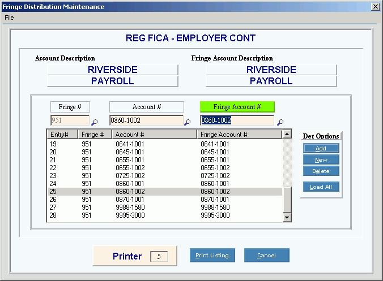Click the Printer number field

point(159,256)
